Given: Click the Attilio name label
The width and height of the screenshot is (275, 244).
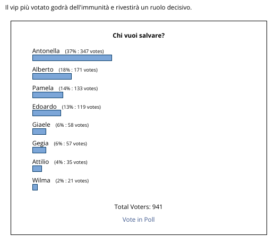Looking at the screenshot, I should [40, 162].
